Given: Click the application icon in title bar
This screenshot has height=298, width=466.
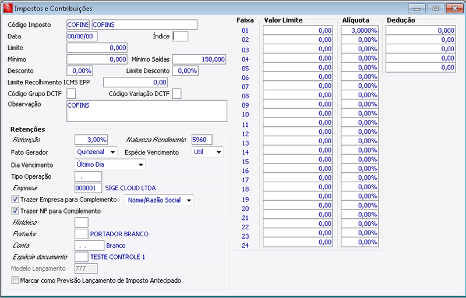Looking at the screenshot, I should 8,8.
